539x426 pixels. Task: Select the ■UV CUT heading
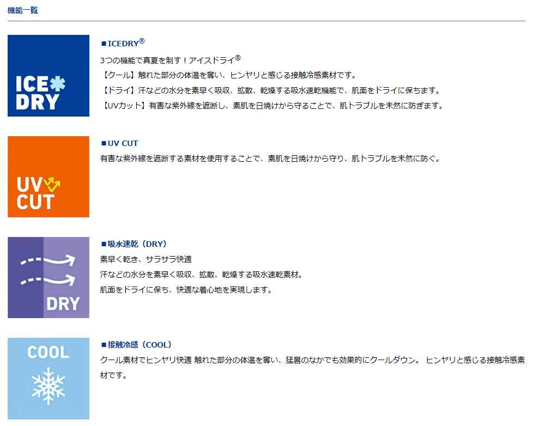[119, 143]
